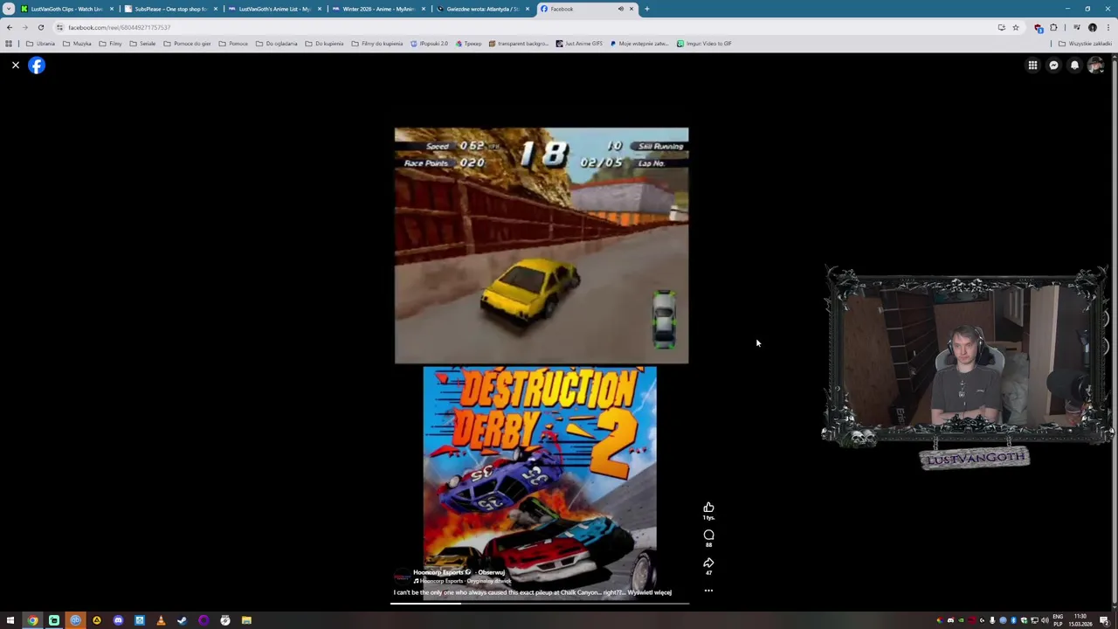
Task: Switch to the Winter 2026 Anime tab
Action: tap(378, 9)
